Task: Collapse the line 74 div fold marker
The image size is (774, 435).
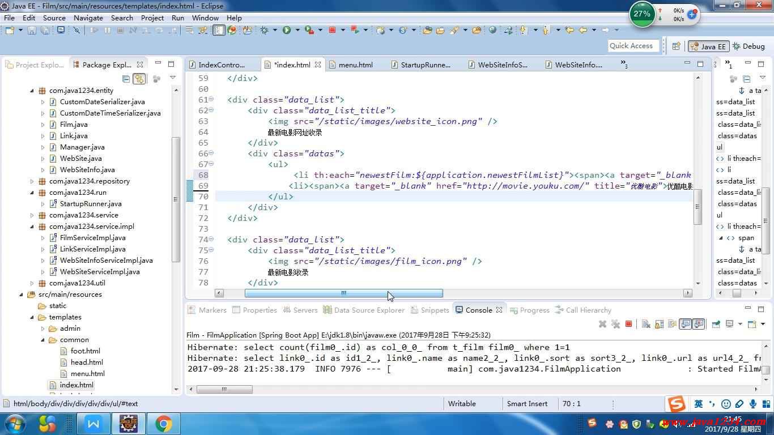Action: point(211,239)
